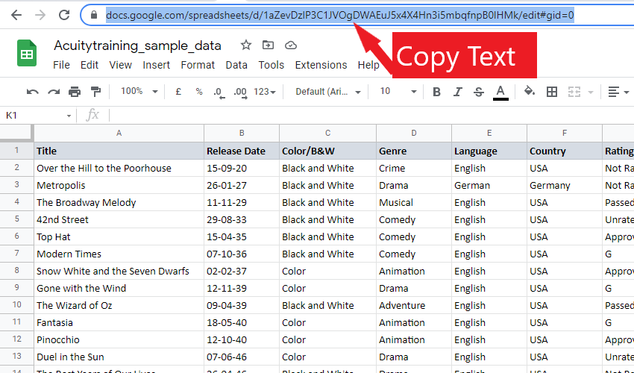Open font size 10 dropdown
634x373 pixels.
pyautogui.click(x=398, y=92)
